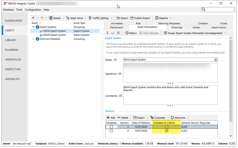Open the WORKPACKS sidebar section
Viewport: 238px width, 148px height.
13,60
